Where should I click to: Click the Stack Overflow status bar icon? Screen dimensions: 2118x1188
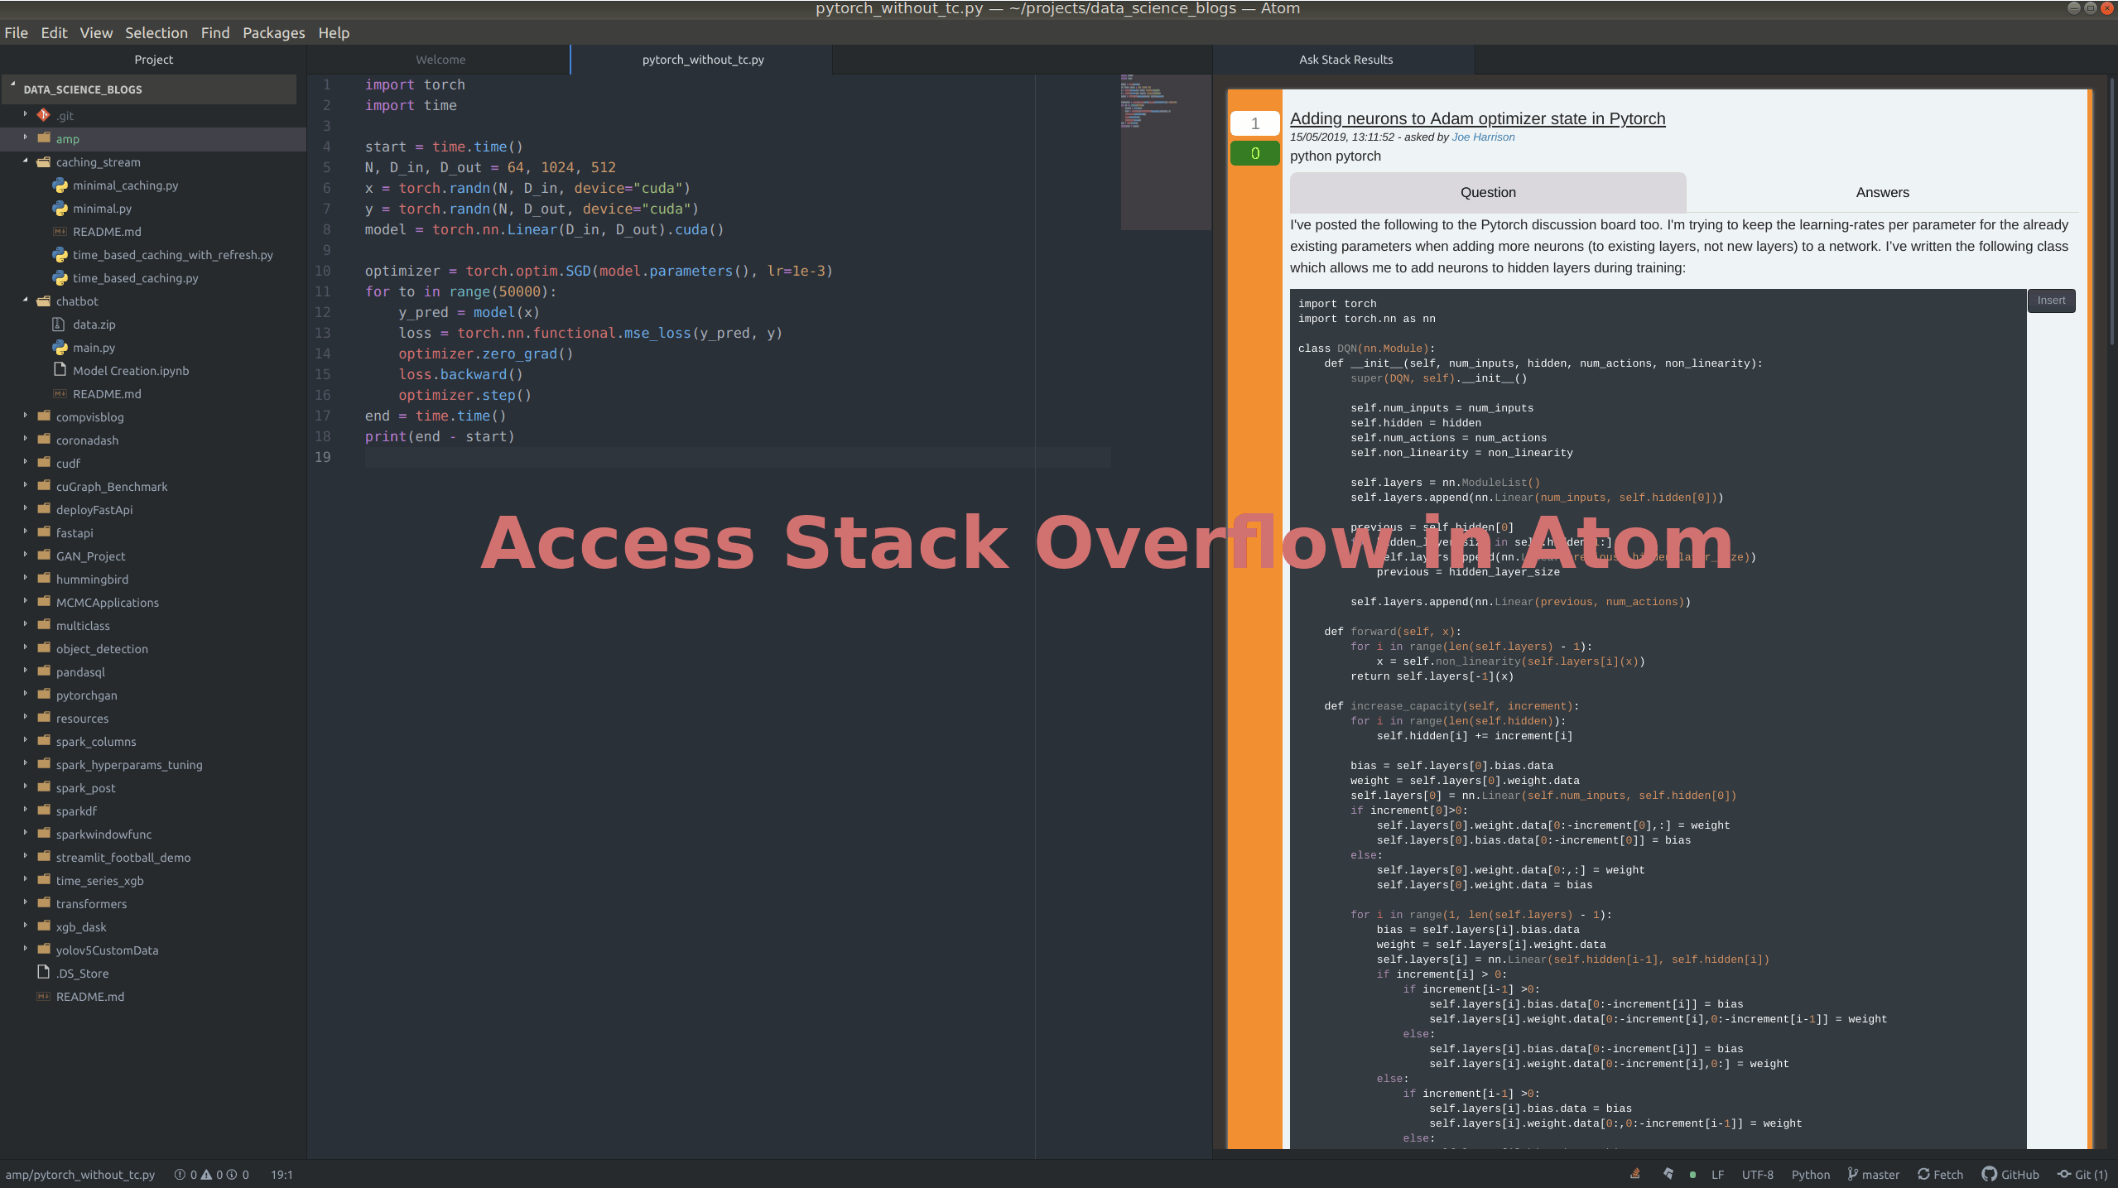(x=1635, y=1174)
